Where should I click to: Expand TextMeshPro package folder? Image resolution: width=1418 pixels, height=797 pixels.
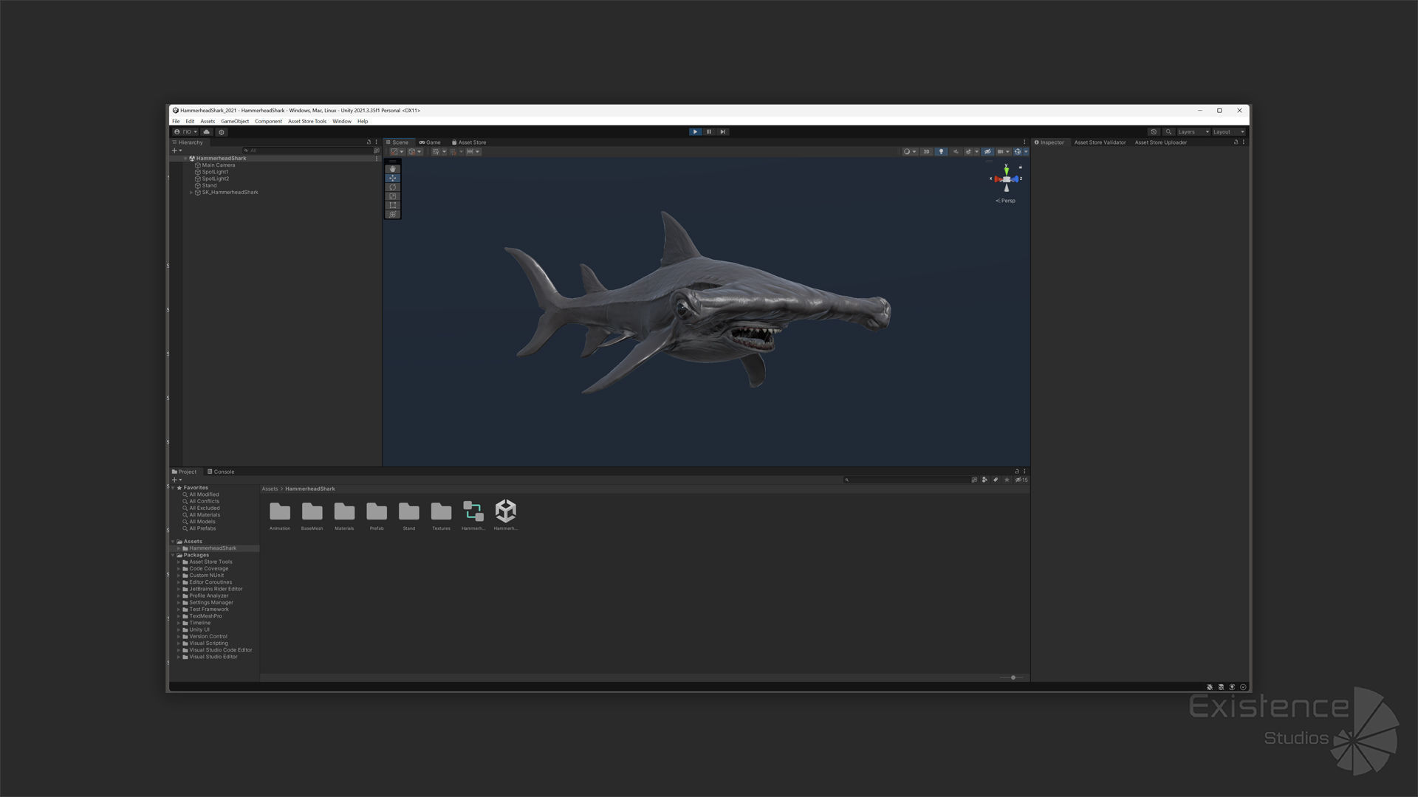pyautogui.click(x=179, y=616)
